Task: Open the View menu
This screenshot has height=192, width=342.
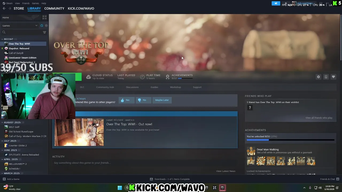Action: pyautogui.click(x=17, y=3)
